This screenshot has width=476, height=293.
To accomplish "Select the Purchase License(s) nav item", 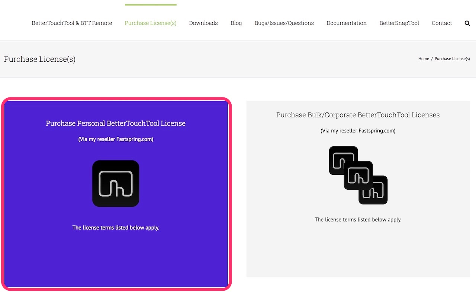I will 151,23.
